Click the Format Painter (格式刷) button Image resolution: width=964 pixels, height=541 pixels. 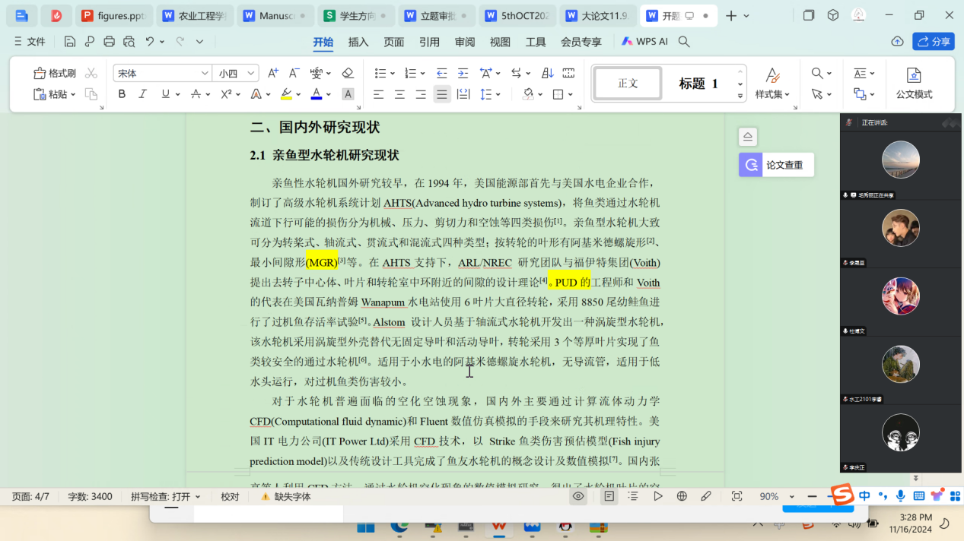pos(55,73)
